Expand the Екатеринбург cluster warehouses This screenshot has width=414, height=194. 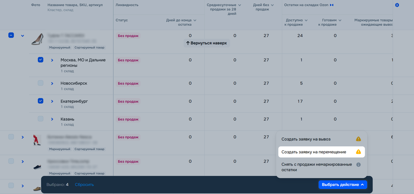tap(52, 101)
